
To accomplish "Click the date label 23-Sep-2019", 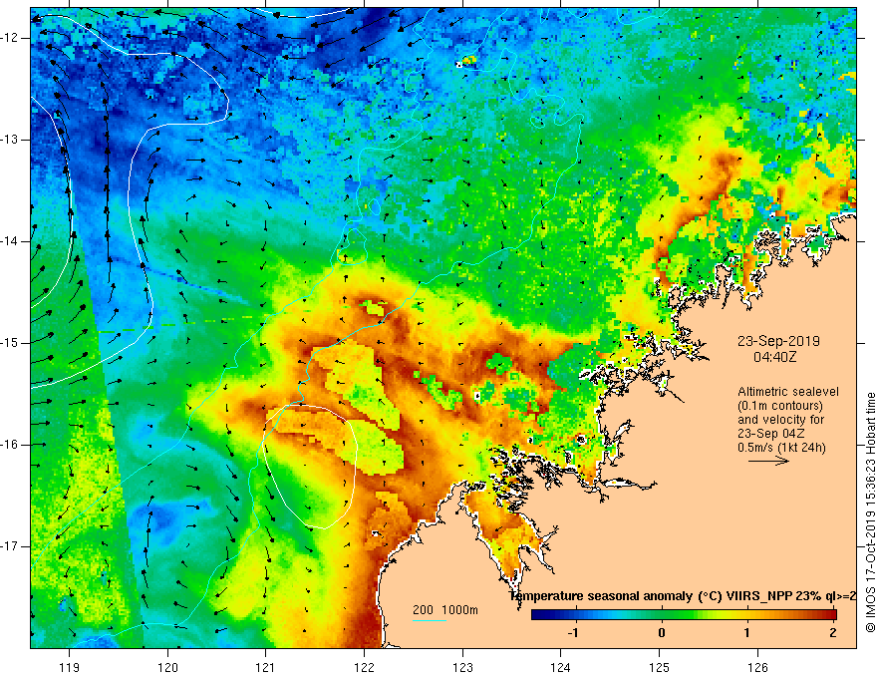I will [778, 341].
